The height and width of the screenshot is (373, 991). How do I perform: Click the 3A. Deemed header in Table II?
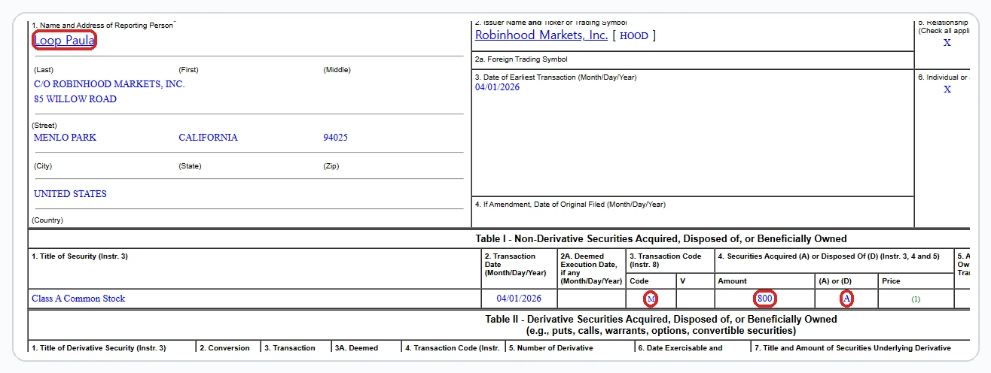(357, 348)
